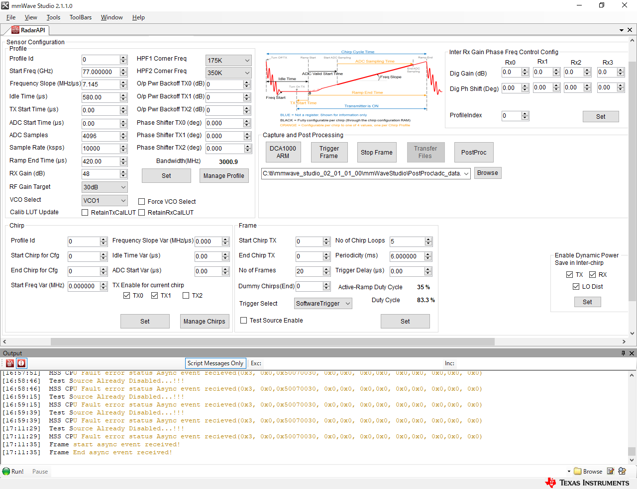Click the red stop icon in Output toolbar
The image size is (637, 489).
pyautogui.click(x=21, y=363)
